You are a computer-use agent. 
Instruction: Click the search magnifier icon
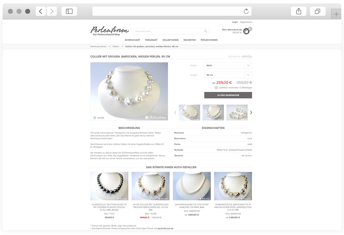(205, 31)
